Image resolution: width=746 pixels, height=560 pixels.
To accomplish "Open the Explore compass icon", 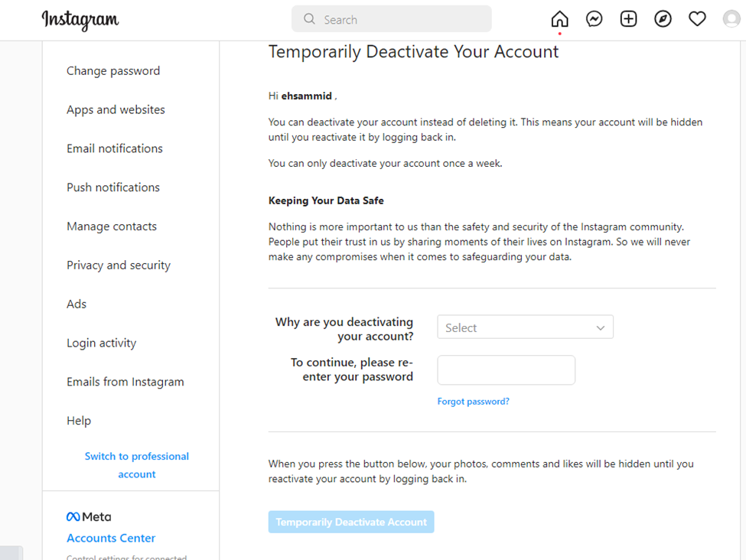I will click(663, 20).
